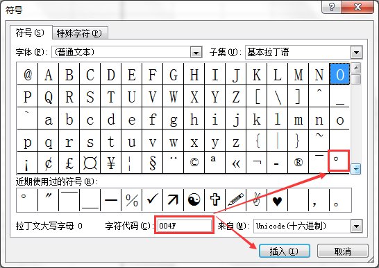
Task: Click the help question mark button
Action: (332, 7)
